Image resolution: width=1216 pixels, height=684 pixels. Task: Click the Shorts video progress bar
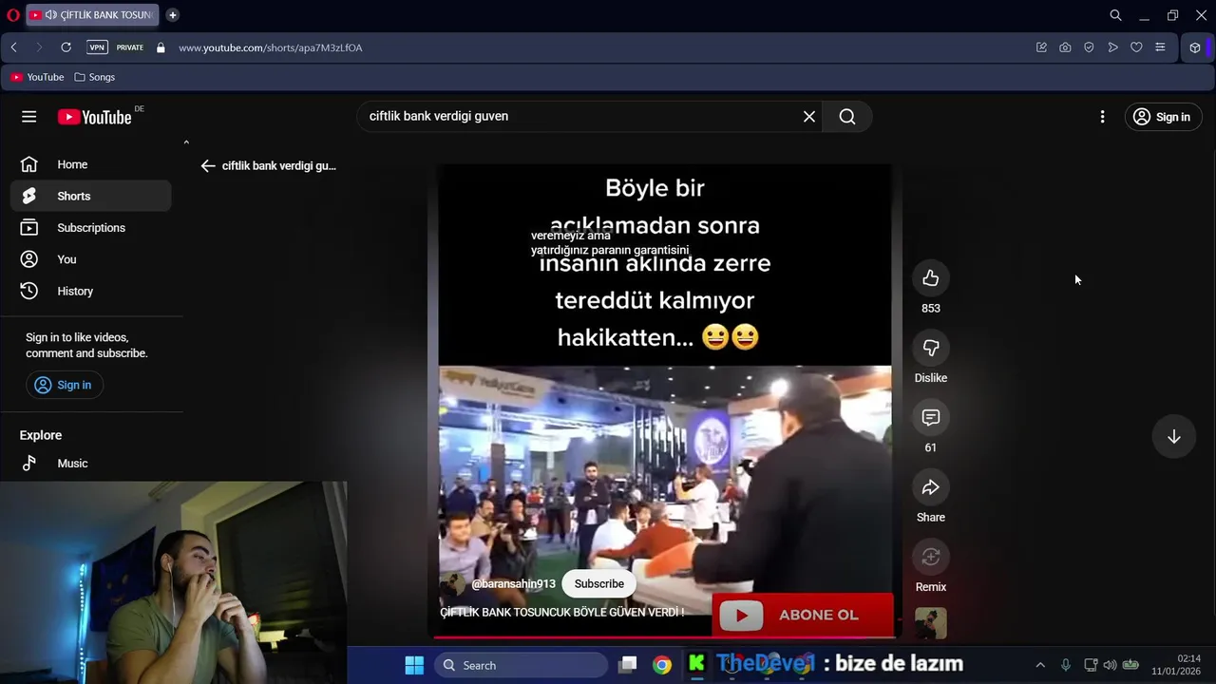coord(665,636)
